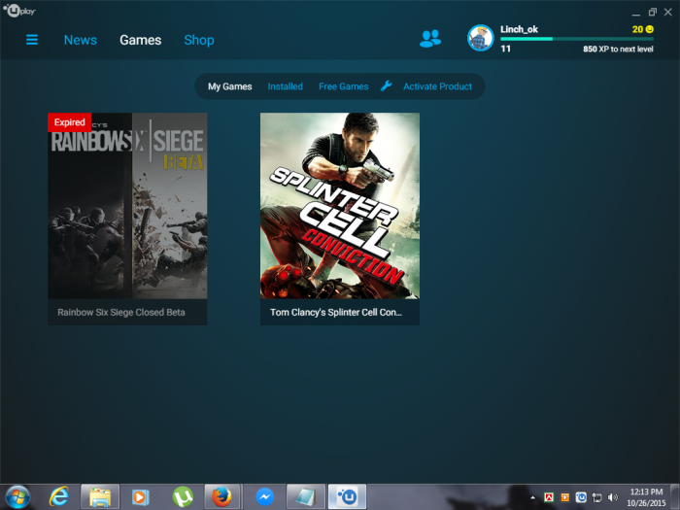The image size is (680, 510).
Task: Show hidden tray icons arrow
Action: click(x=533, y=497)
